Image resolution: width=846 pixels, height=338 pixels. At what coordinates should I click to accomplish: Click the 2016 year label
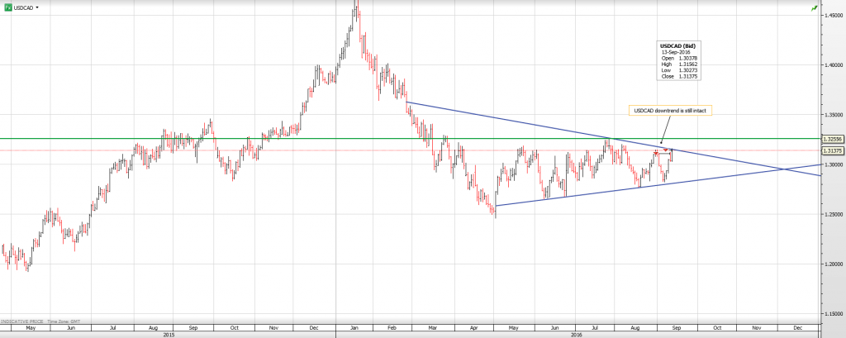point(576,335)
